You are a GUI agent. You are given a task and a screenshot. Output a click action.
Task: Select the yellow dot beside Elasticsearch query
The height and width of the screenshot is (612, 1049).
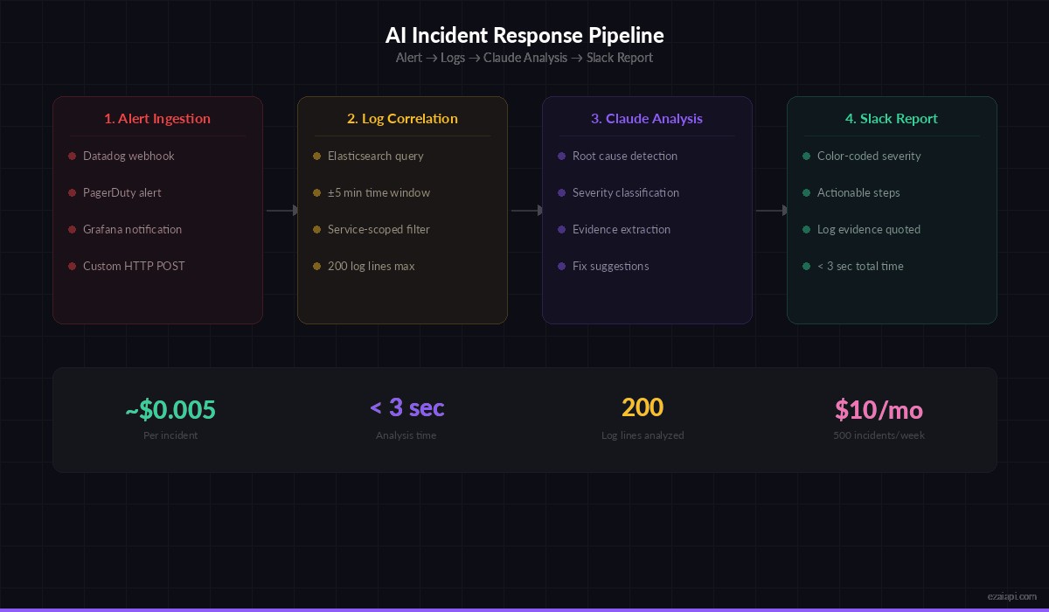coord(317,156)
